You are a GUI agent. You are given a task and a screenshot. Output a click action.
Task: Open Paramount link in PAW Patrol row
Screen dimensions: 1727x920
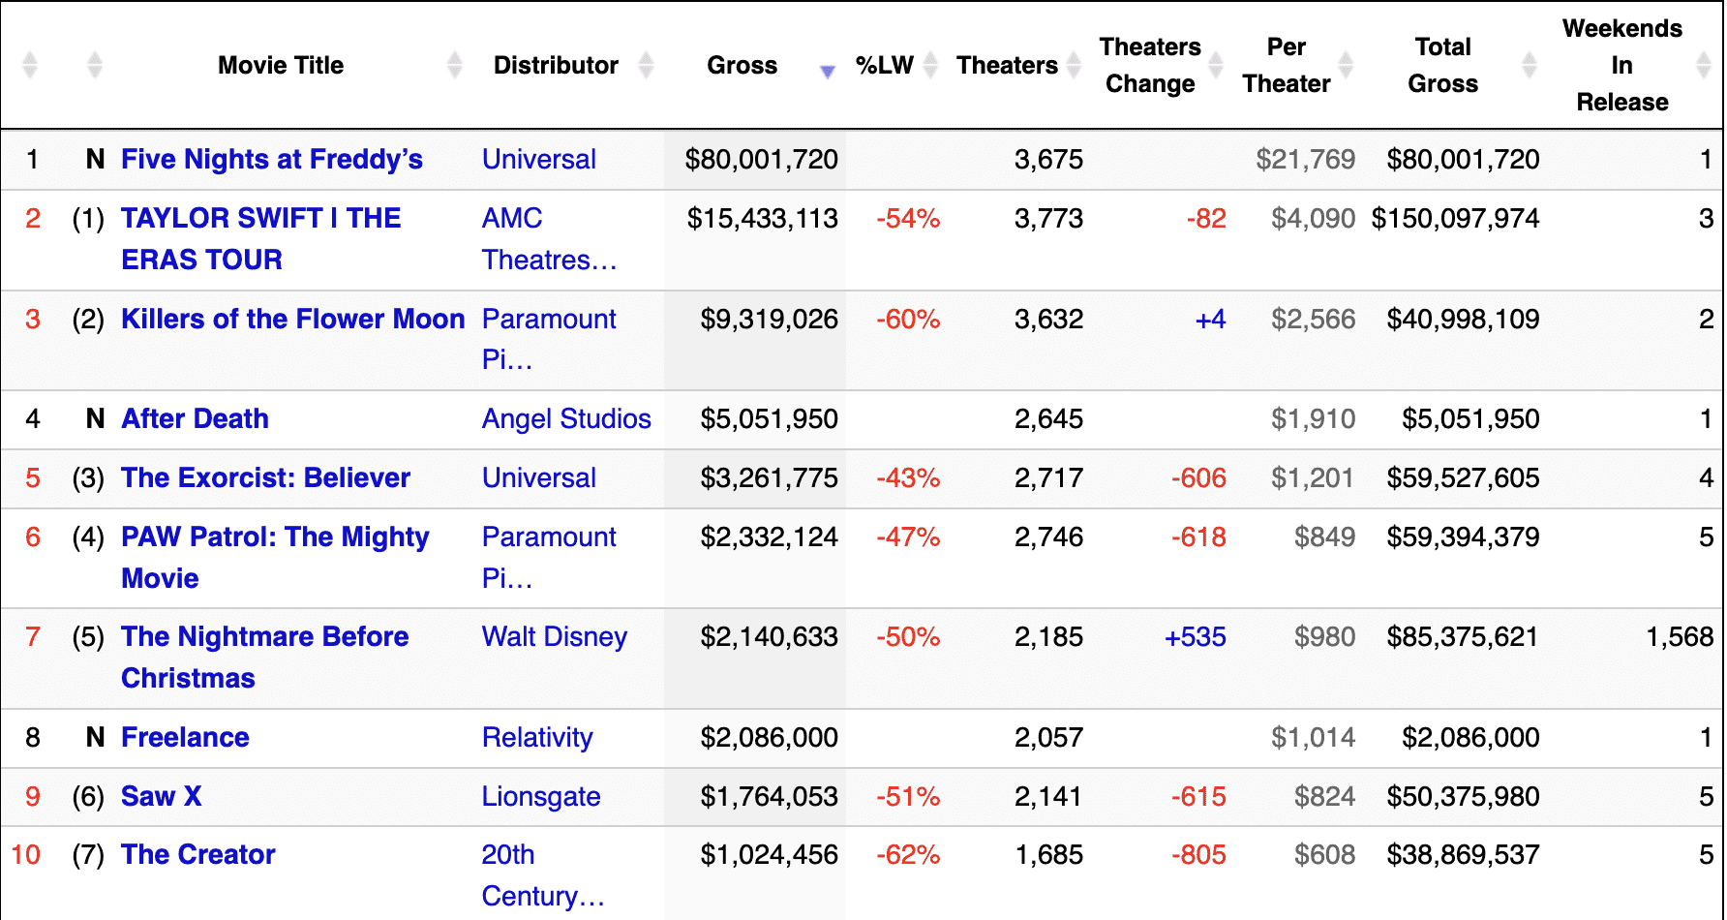click(x=549, y=557)
